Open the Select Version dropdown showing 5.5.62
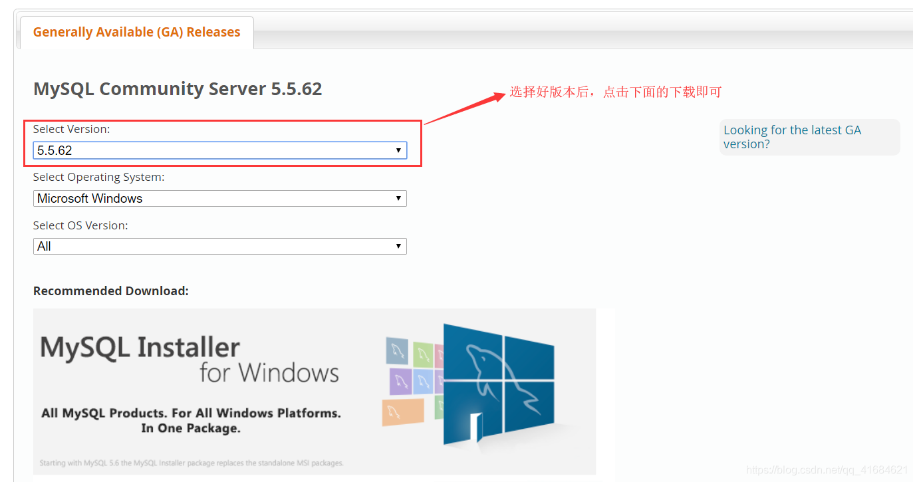 coord(219,150)
